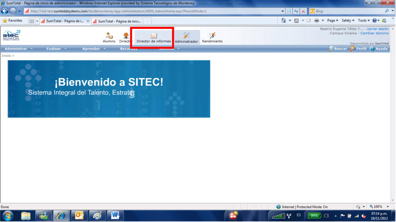Viewport: 396px width, 222px height.
Task: Toggle Compatibility View icon in address bar
Action: [x=289, y=11]
